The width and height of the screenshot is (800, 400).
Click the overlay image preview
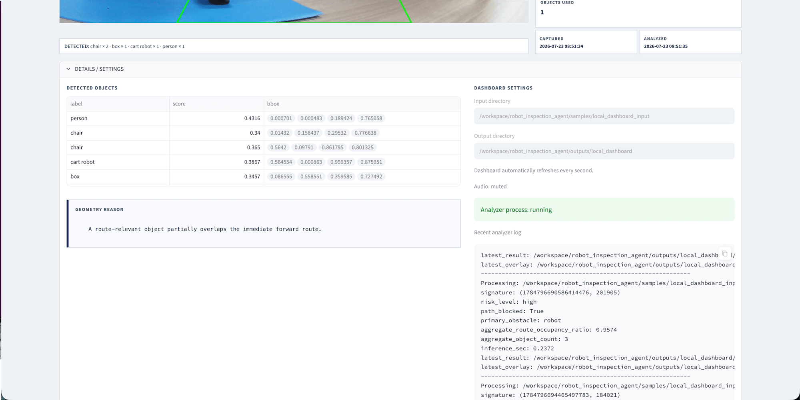click(x=294, y=11)
